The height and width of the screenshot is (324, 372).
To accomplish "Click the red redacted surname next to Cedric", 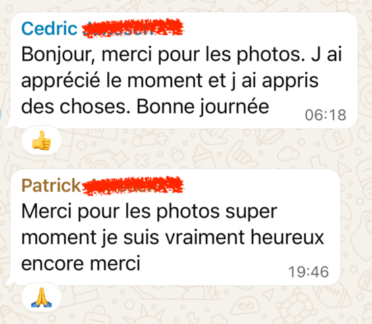I will [x=133, y=28].
